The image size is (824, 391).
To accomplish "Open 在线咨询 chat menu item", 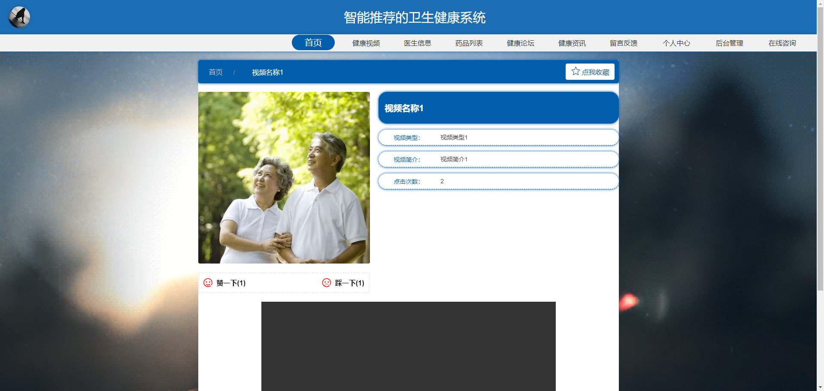I will pyautogui.click(x=782, y=43).
